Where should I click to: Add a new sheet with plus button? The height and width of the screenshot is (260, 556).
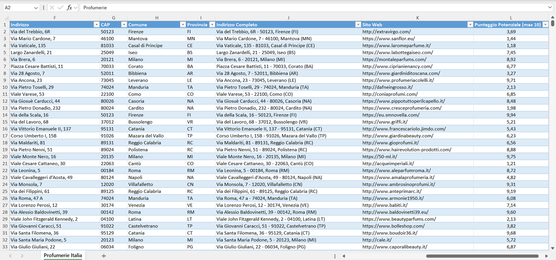(x=104, y=256)
